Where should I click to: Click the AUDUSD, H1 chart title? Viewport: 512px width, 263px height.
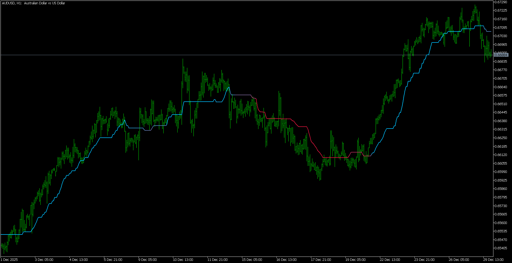(33, 3)
